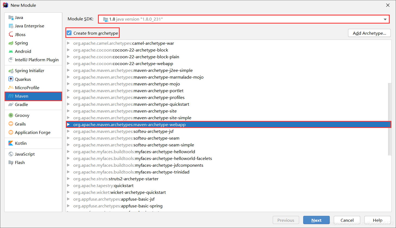This screenshot has width=396, height=228.
Task: Select softeu-archetype-seam row
Action: tap(229, 138)
